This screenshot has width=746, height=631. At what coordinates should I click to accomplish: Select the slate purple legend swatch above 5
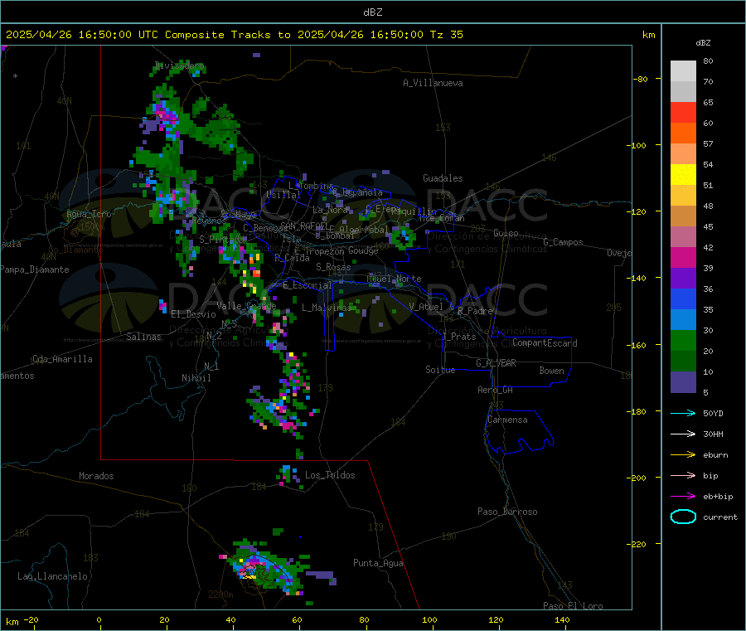click(683, 381)
